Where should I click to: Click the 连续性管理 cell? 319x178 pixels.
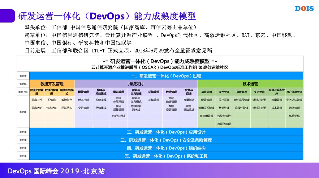coord(241,108)
